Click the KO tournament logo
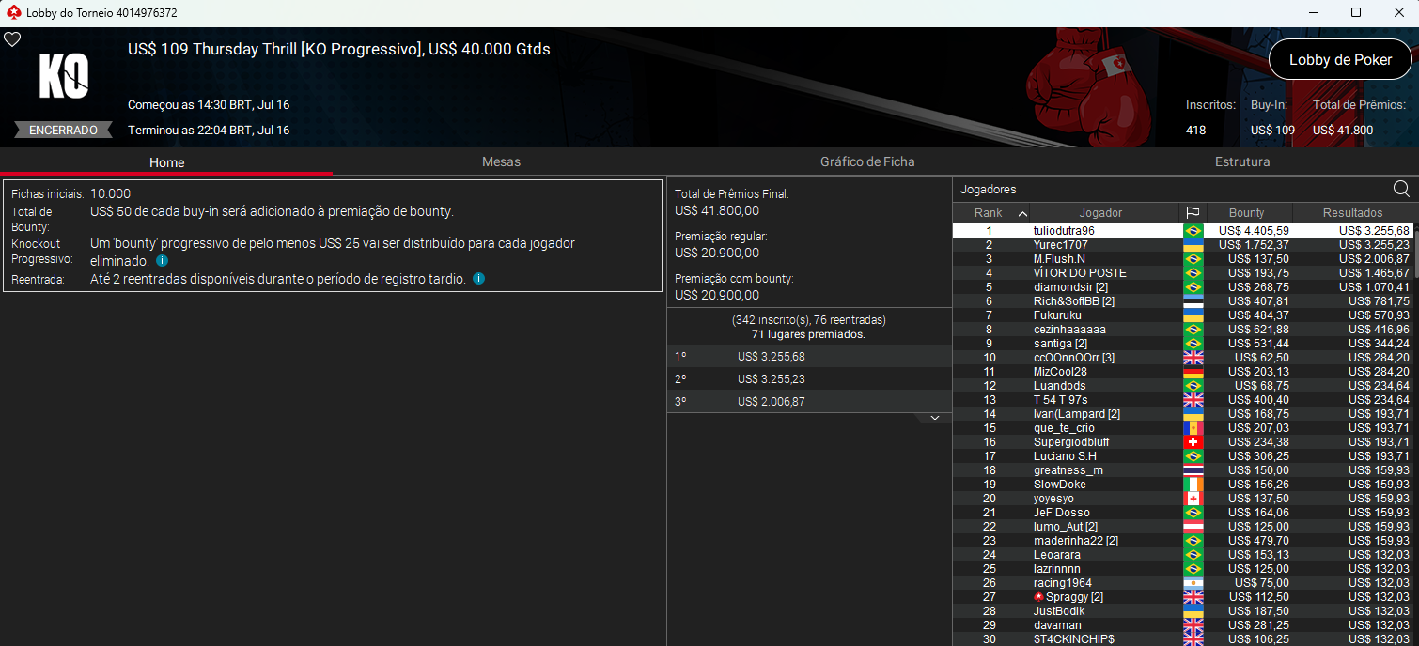This screenshot has height=646, width=1419. 64,76
